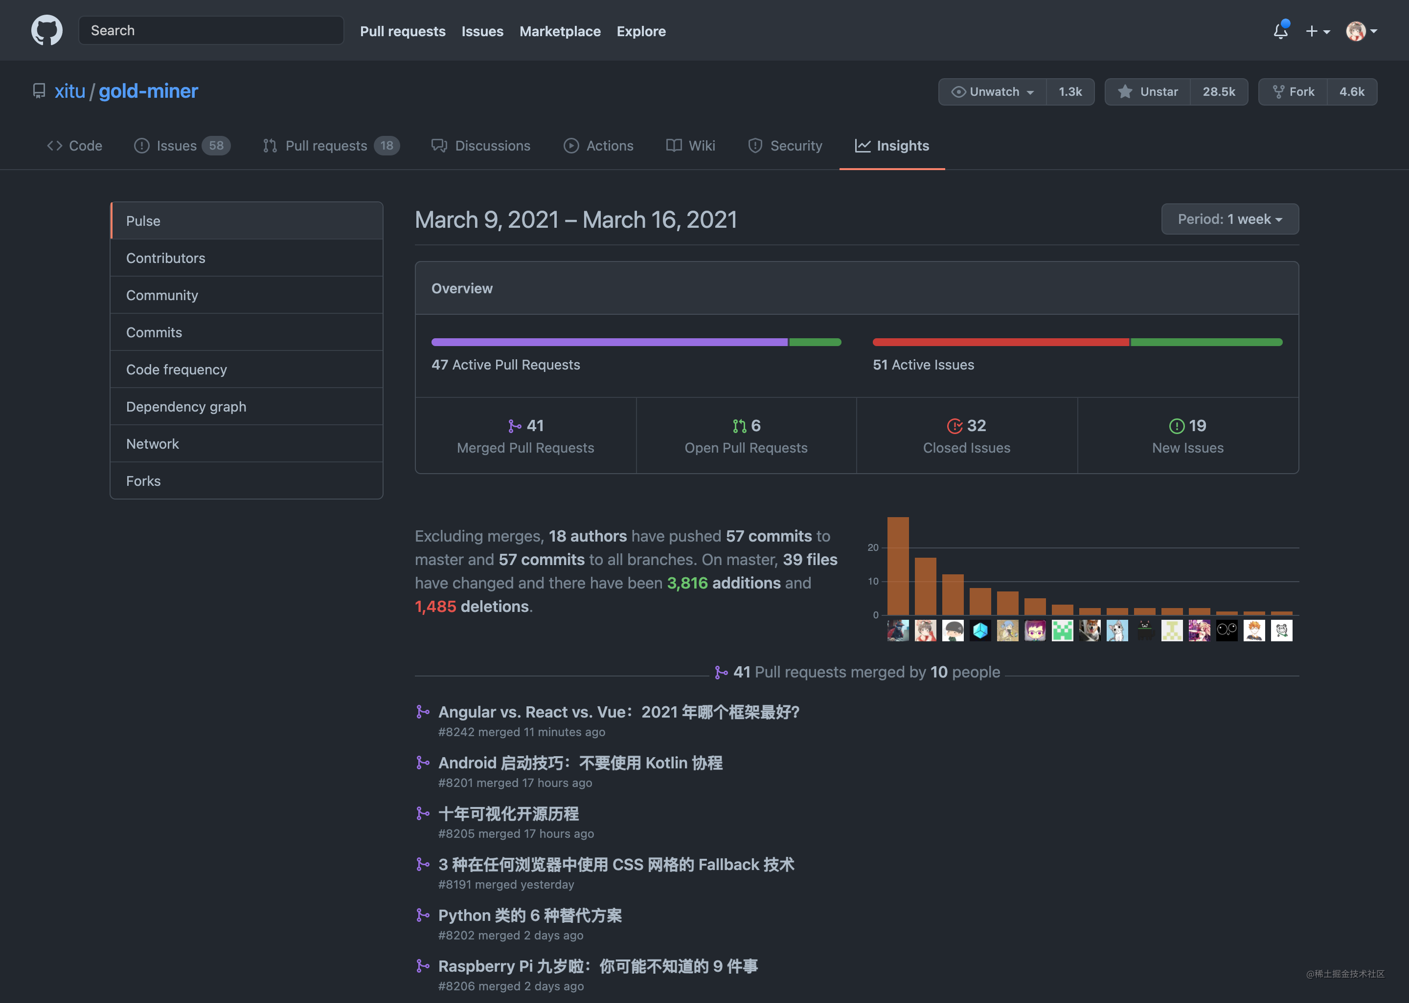Open the notifications bell
1409x1003 pixels.
(x=1280, y=31)
